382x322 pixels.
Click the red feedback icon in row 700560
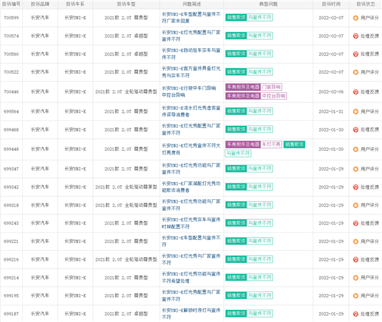click(x=356, y=54)
